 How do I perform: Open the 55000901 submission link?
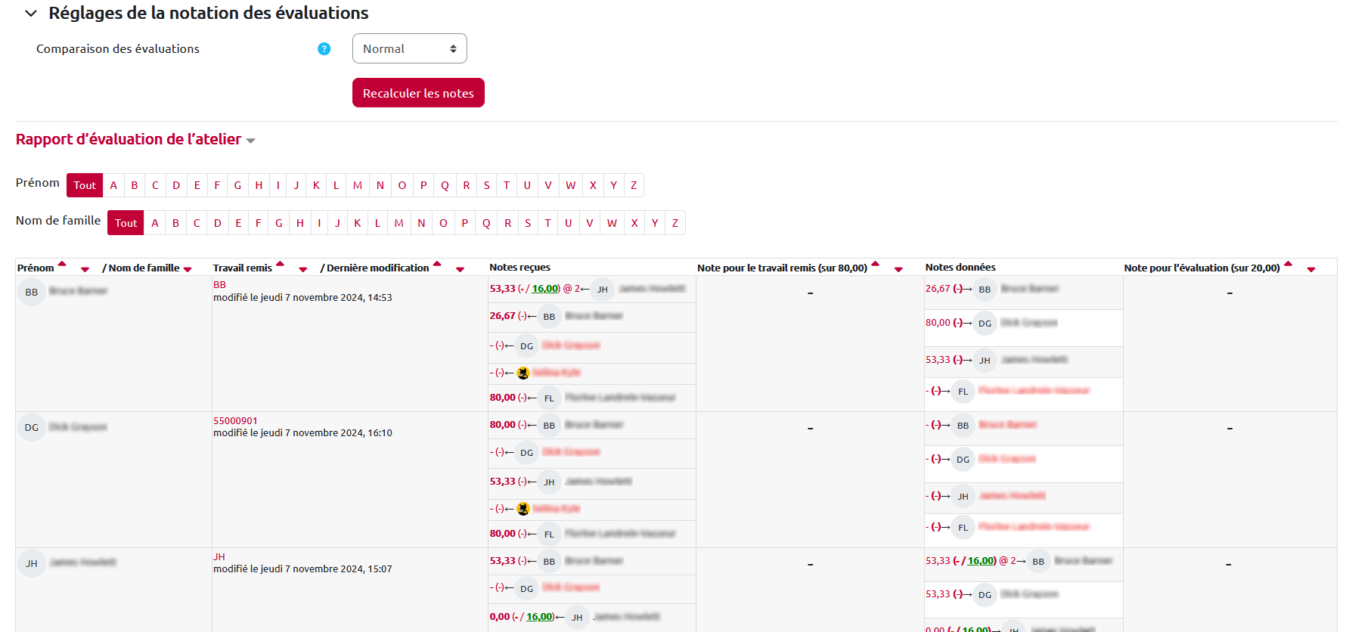point(235,421)
